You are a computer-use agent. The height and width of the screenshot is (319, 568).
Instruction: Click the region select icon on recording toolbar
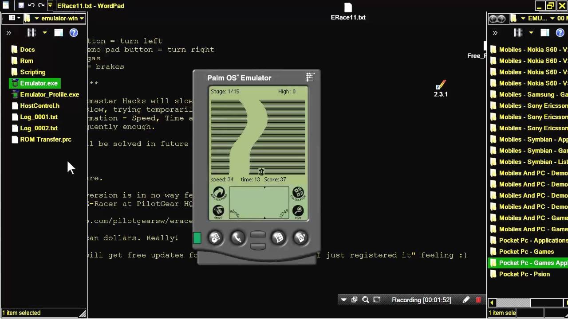point(377,300)
